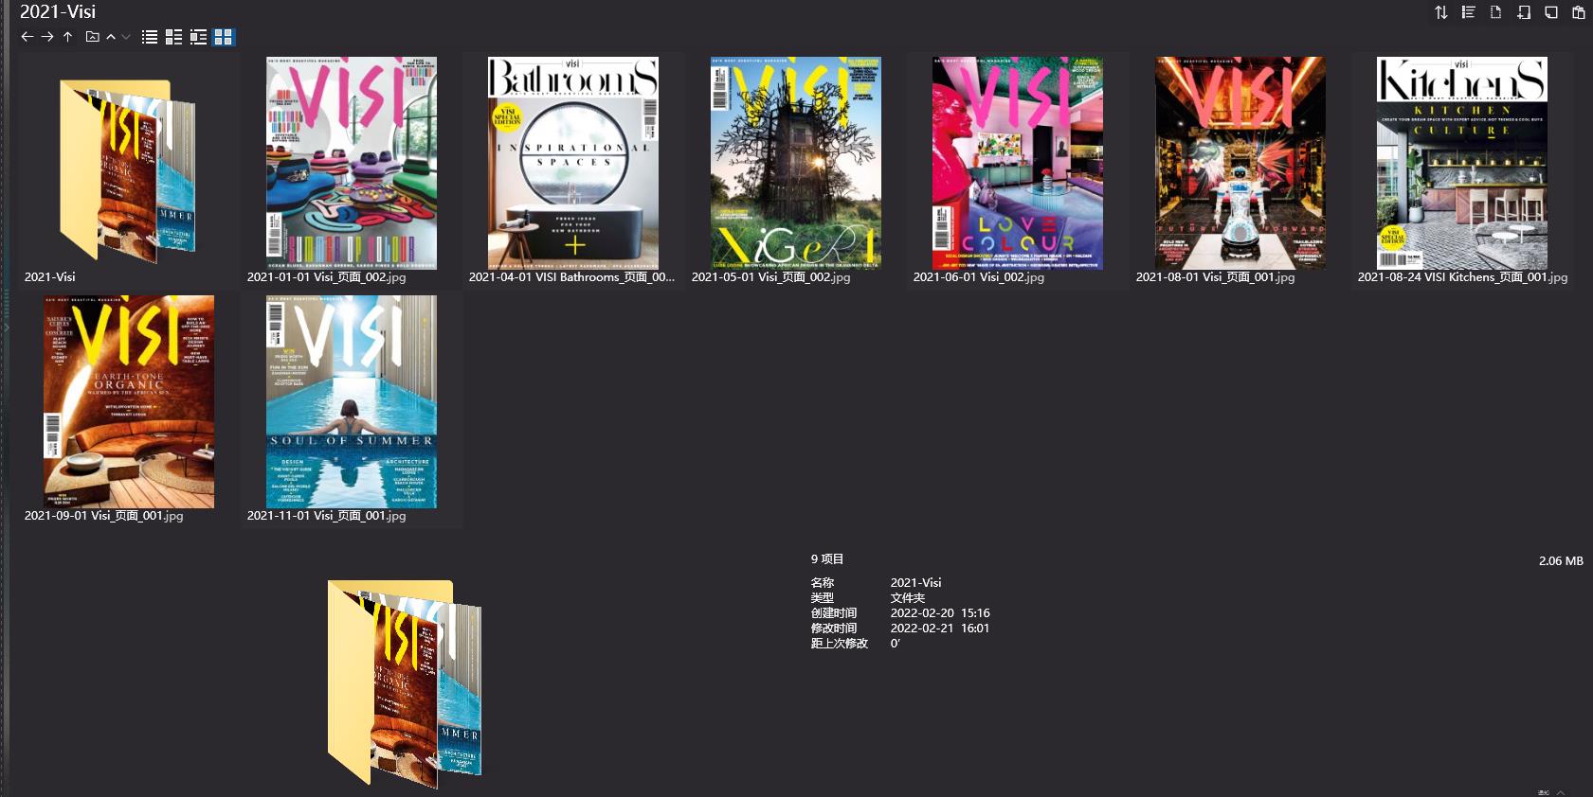The image size is (1593, 797).
Task: Go forward with the right arrow
Action: (x=47, y=37)
